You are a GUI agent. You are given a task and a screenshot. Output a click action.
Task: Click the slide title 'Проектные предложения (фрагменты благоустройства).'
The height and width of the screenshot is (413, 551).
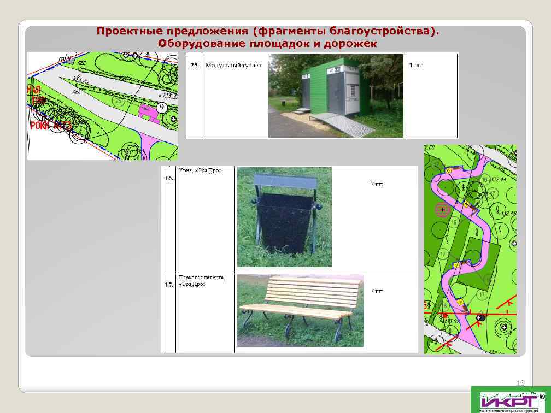[x=268, y=31]
